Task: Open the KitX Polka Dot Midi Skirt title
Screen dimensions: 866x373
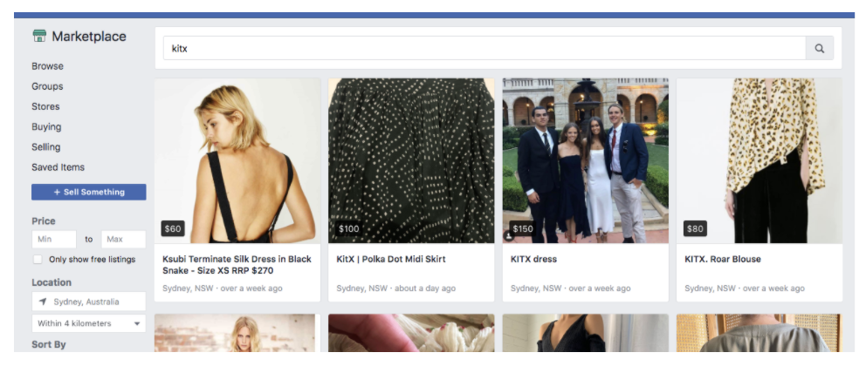Action: click(x=391, y=259)
